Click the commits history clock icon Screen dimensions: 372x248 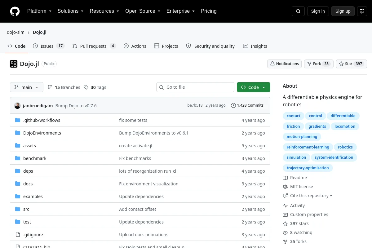233,105
